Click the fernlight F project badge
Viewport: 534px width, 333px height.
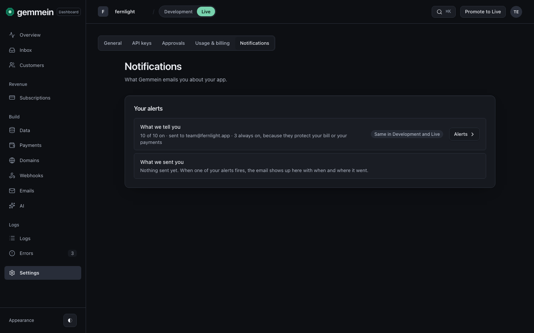coord(103,12)
